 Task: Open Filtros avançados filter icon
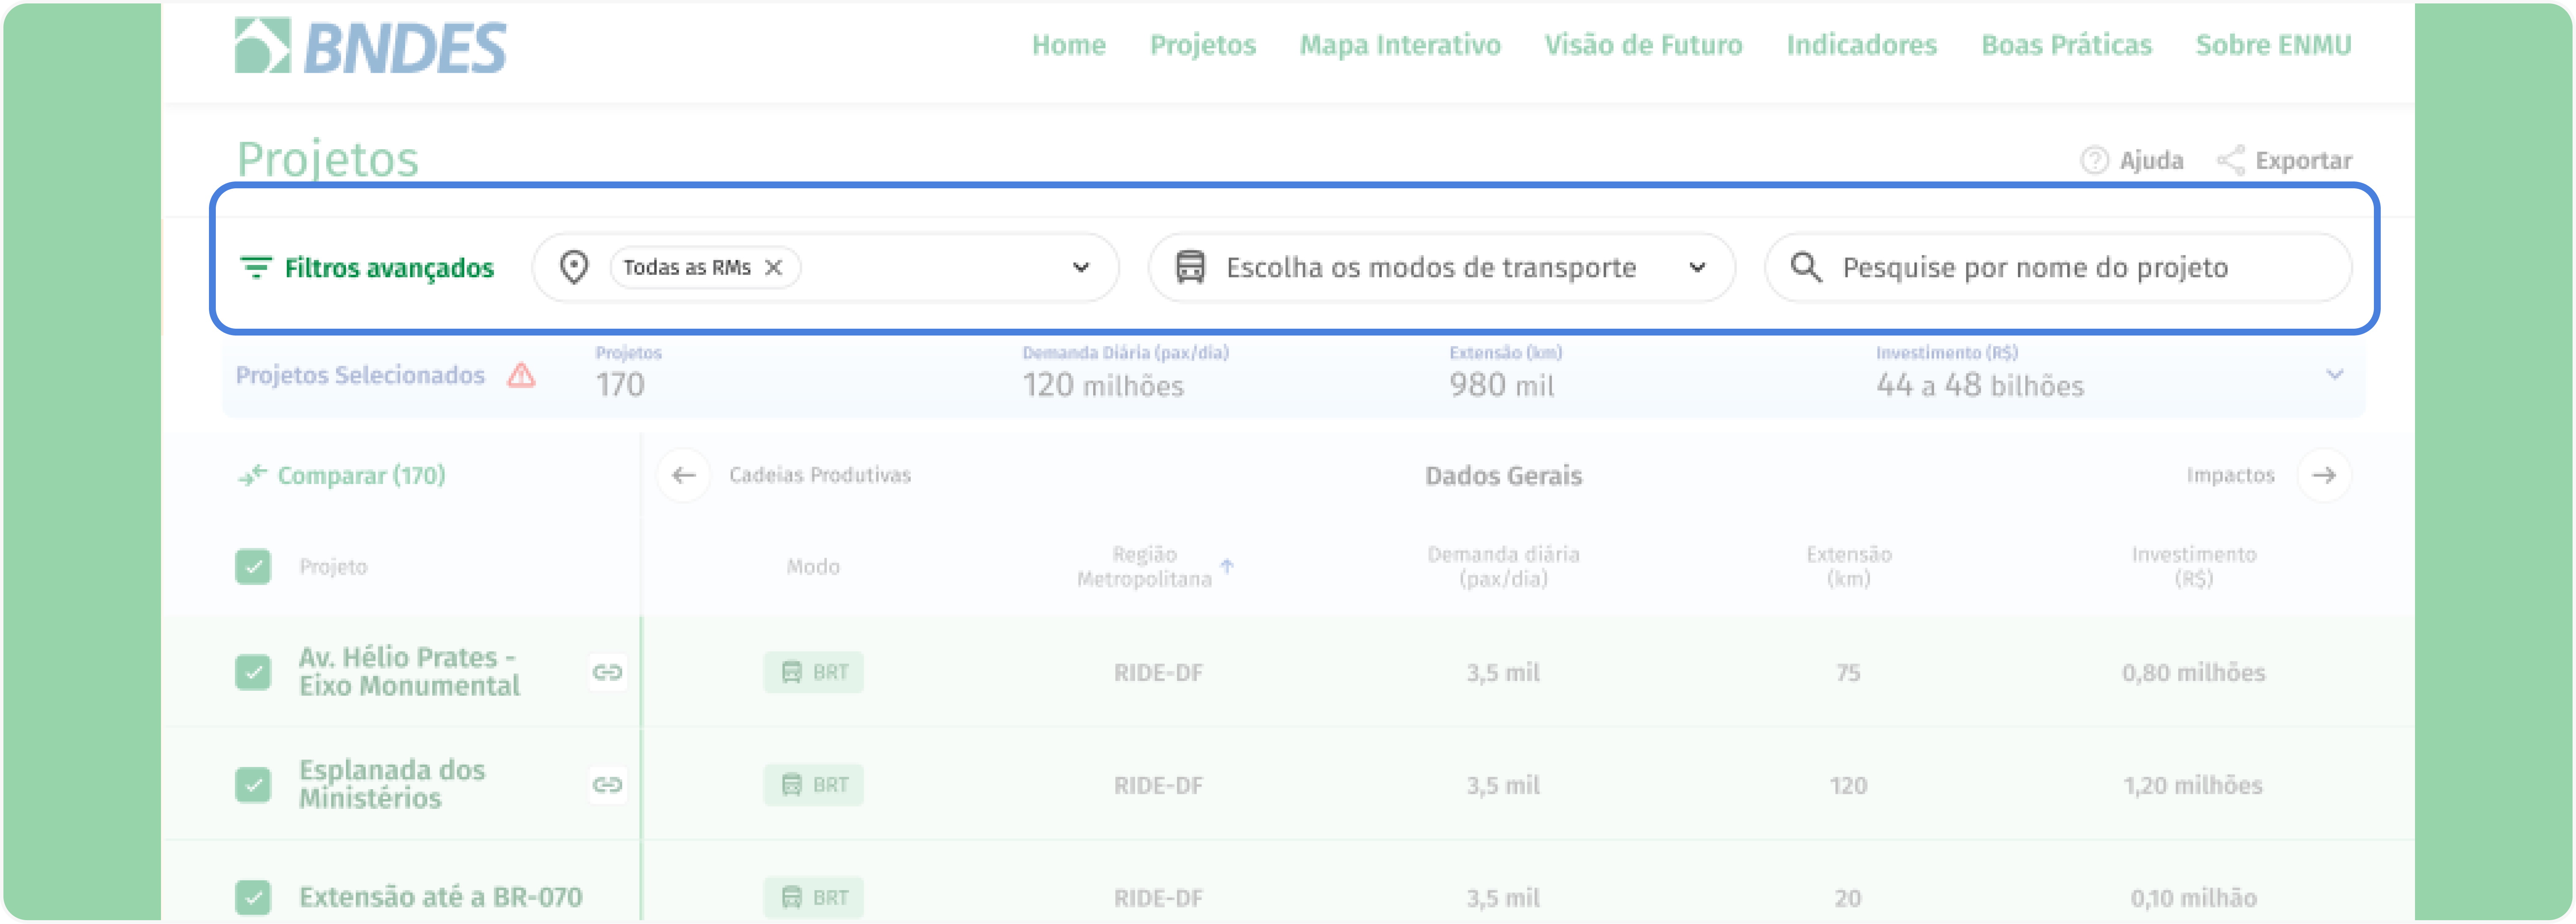256,268
